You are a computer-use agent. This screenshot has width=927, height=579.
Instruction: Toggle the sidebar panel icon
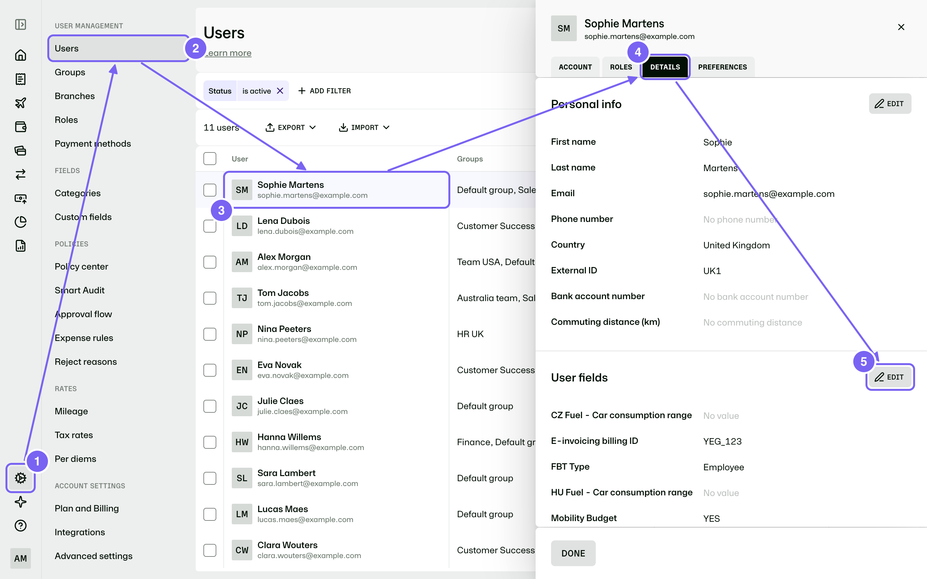20,24
